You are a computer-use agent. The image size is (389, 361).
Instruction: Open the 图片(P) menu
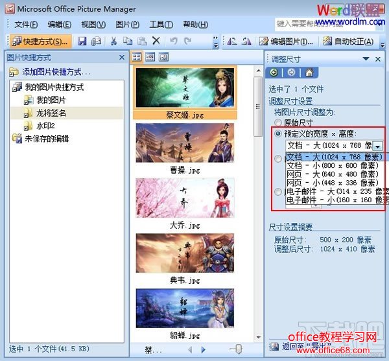coord(127,25)
